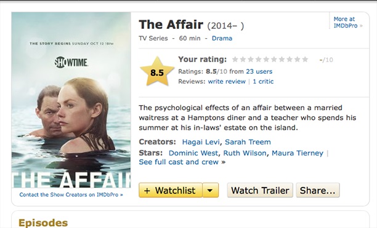This screenshot has height=228, width=377.
Task: Click the eighth rating star
Action: pyautogui.click(x=290, y=59)
